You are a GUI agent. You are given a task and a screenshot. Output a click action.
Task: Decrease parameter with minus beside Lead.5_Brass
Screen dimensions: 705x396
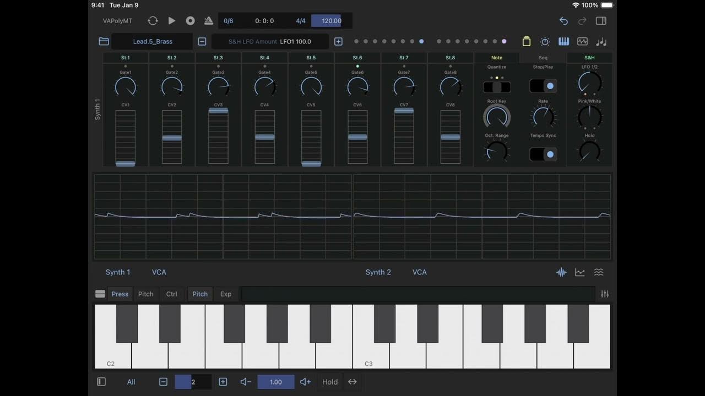pyautogui.click(x=202, y=41)
